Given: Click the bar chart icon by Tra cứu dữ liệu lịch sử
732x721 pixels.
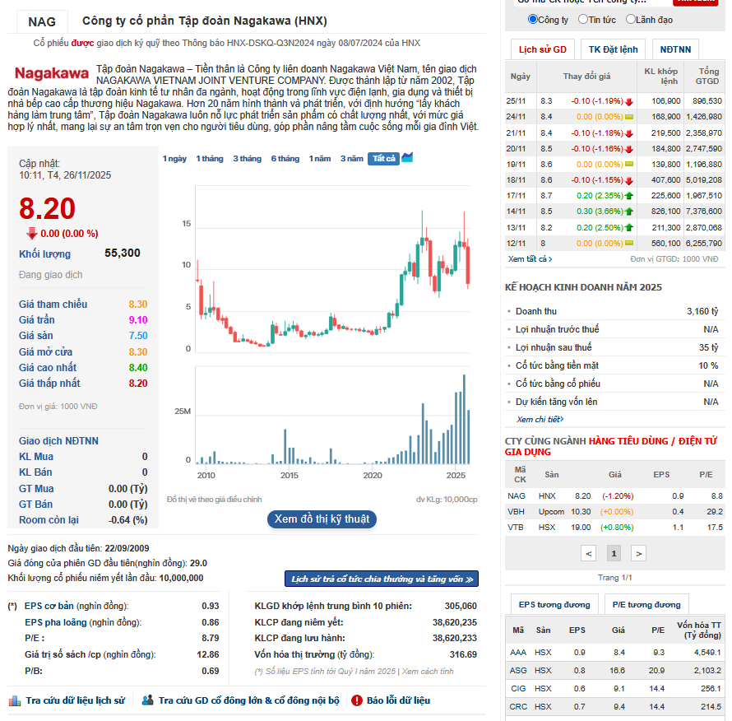Looking at the screenshot, I should [x=15, y=700].
